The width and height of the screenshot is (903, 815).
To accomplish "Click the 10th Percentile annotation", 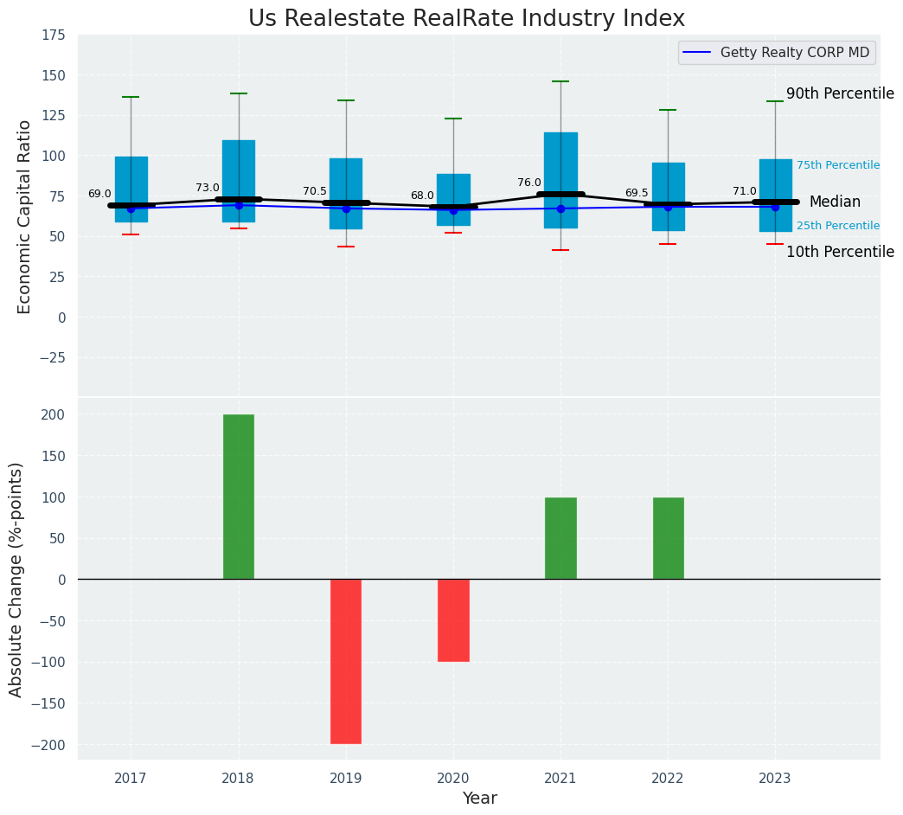I will tap(840, 252).
